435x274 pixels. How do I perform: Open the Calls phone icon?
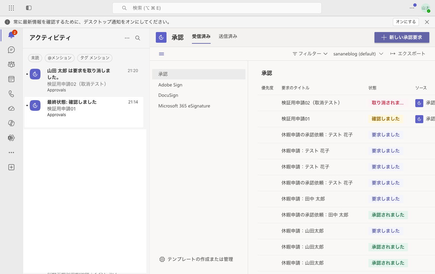11,94
